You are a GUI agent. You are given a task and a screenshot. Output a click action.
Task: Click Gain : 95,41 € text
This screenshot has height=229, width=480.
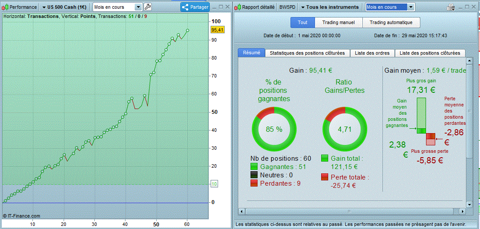click(311, 70)
